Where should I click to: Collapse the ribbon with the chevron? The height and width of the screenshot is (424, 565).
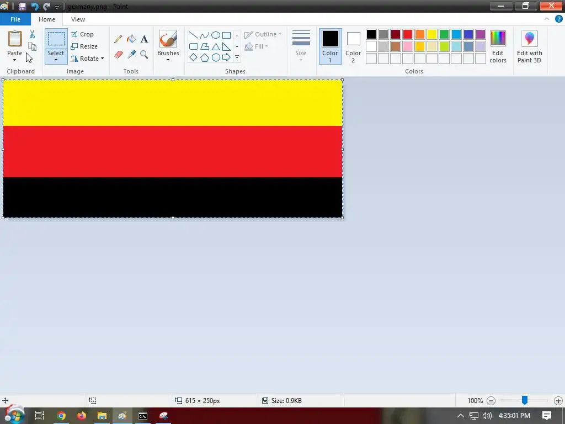click(x=547, y=19)
